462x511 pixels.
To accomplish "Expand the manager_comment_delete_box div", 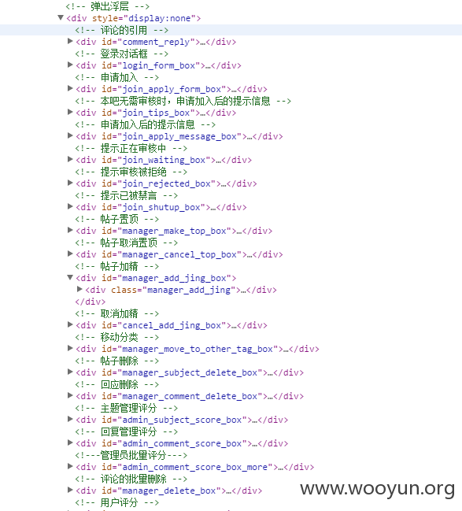I will (70, 395).
